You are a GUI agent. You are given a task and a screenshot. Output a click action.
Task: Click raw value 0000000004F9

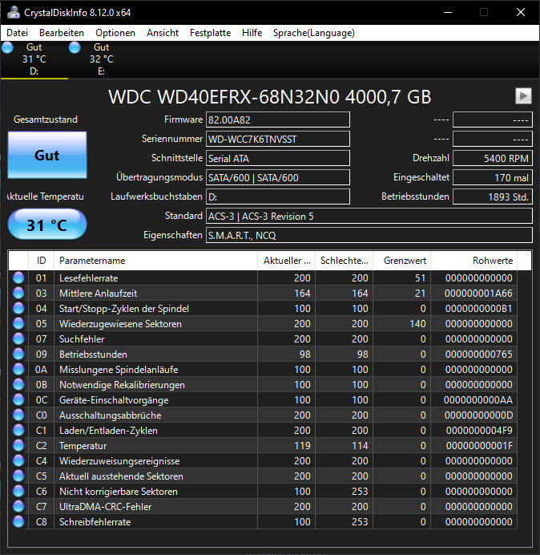tap(479, 431)
